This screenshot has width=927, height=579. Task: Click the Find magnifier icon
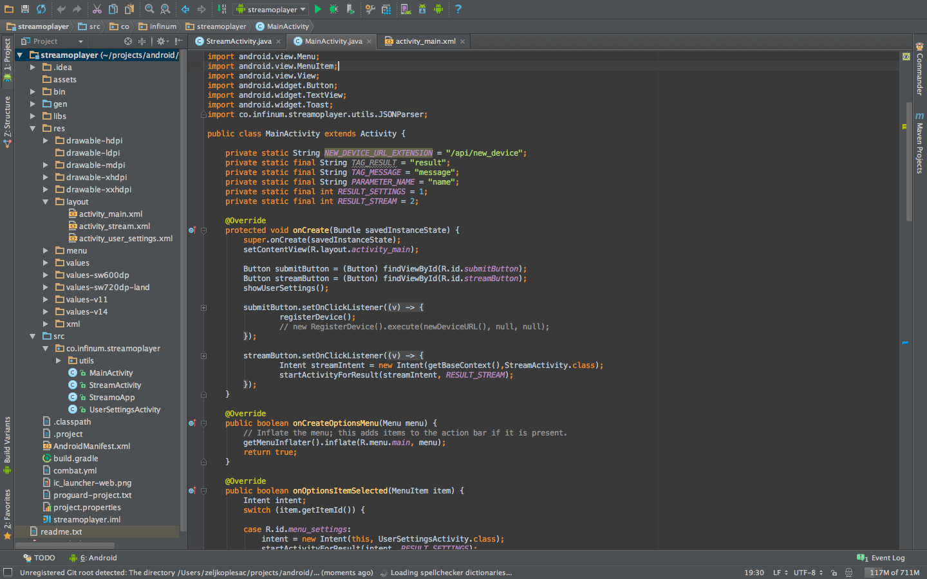coord(149,9)
